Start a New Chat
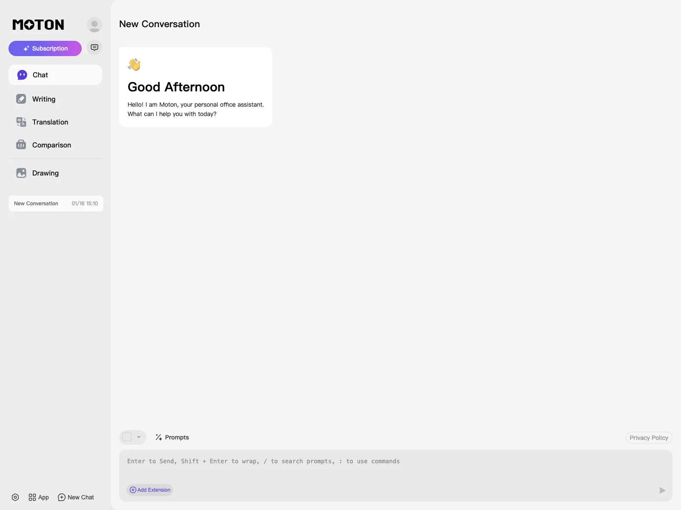This screenshot has width=681, height=510. [x=76, y=497]
